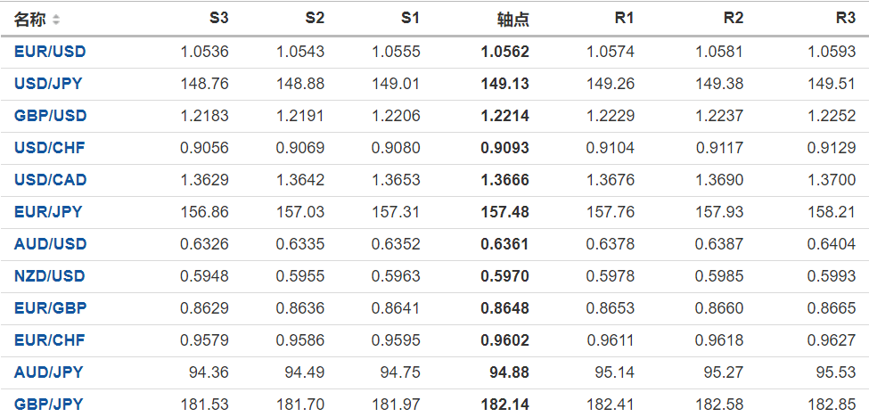Click the R3 column header
The height and width of the screenshot is (417, 869).
point(845,19)
